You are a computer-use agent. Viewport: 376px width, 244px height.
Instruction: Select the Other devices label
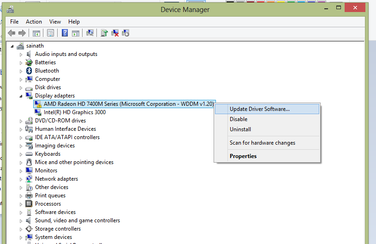[52, 187]
